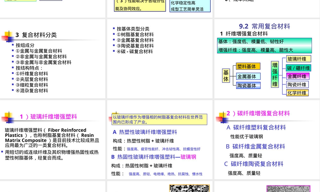Click the magenta 金属纤维 box
Viewport: 320px width, 192px height.
click(x=298, y=76)
